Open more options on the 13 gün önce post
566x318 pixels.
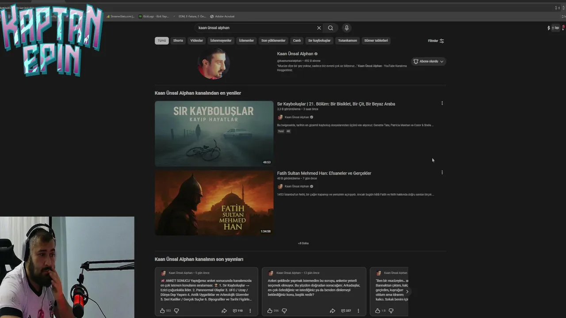click(358, 311)
